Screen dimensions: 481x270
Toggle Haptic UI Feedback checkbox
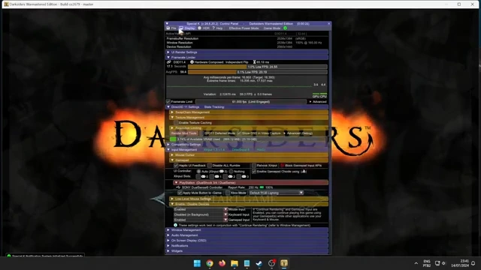[176, 166]
